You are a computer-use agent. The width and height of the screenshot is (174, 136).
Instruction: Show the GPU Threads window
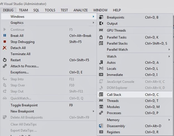click(135, 30)
